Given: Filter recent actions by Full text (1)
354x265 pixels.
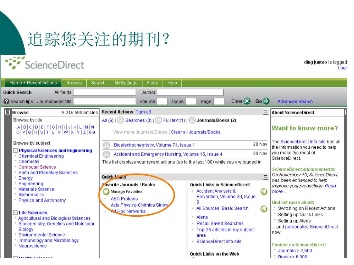Looking at the screenshot, I should click(174, 120).
